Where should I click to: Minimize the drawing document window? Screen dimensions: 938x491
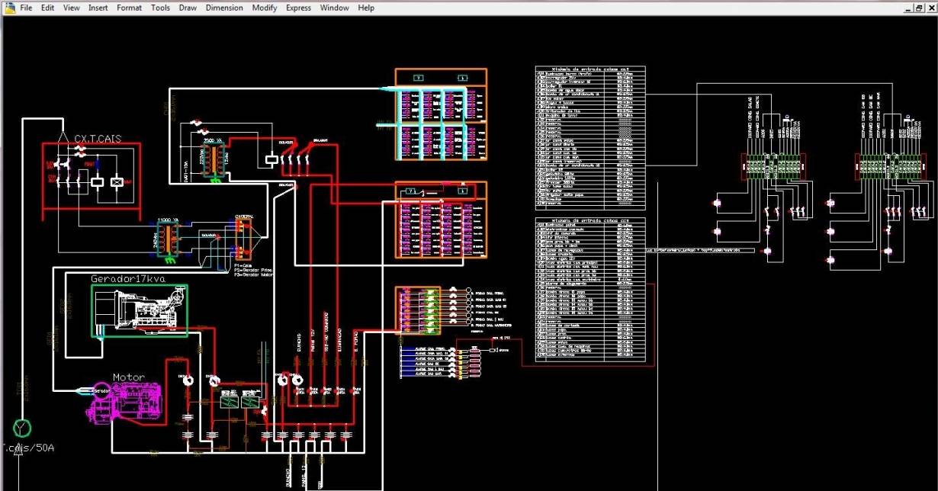click(x=907, y=8)
